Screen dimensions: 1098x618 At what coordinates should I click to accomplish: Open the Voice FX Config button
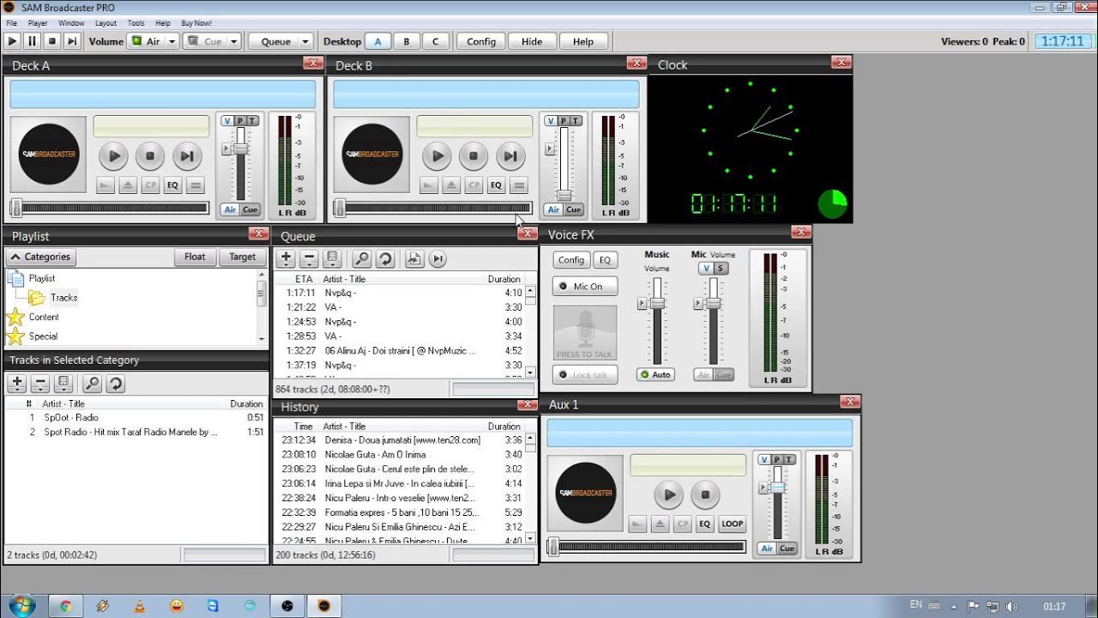(x=571, y=260)
